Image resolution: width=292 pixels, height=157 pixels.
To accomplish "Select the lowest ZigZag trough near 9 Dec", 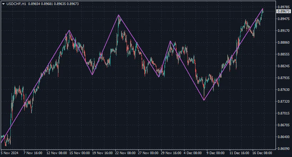I will coord(204,100).
